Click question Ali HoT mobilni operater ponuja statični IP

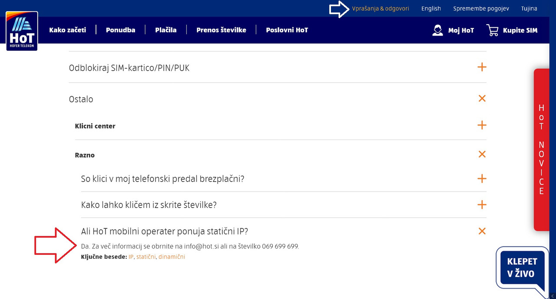pyautogui.click(x=164, y=231)
